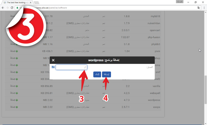The image size is (207, 125).
Task: Go back using browser back arrow
Action: (3, 8)
